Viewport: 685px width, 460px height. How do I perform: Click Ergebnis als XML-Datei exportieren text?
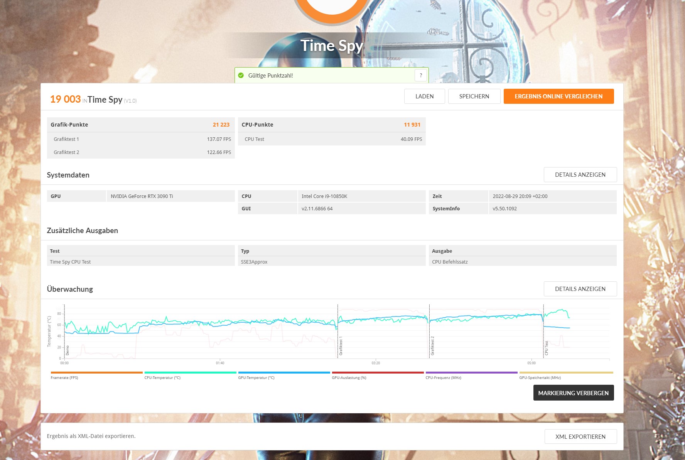click(91, 436)
